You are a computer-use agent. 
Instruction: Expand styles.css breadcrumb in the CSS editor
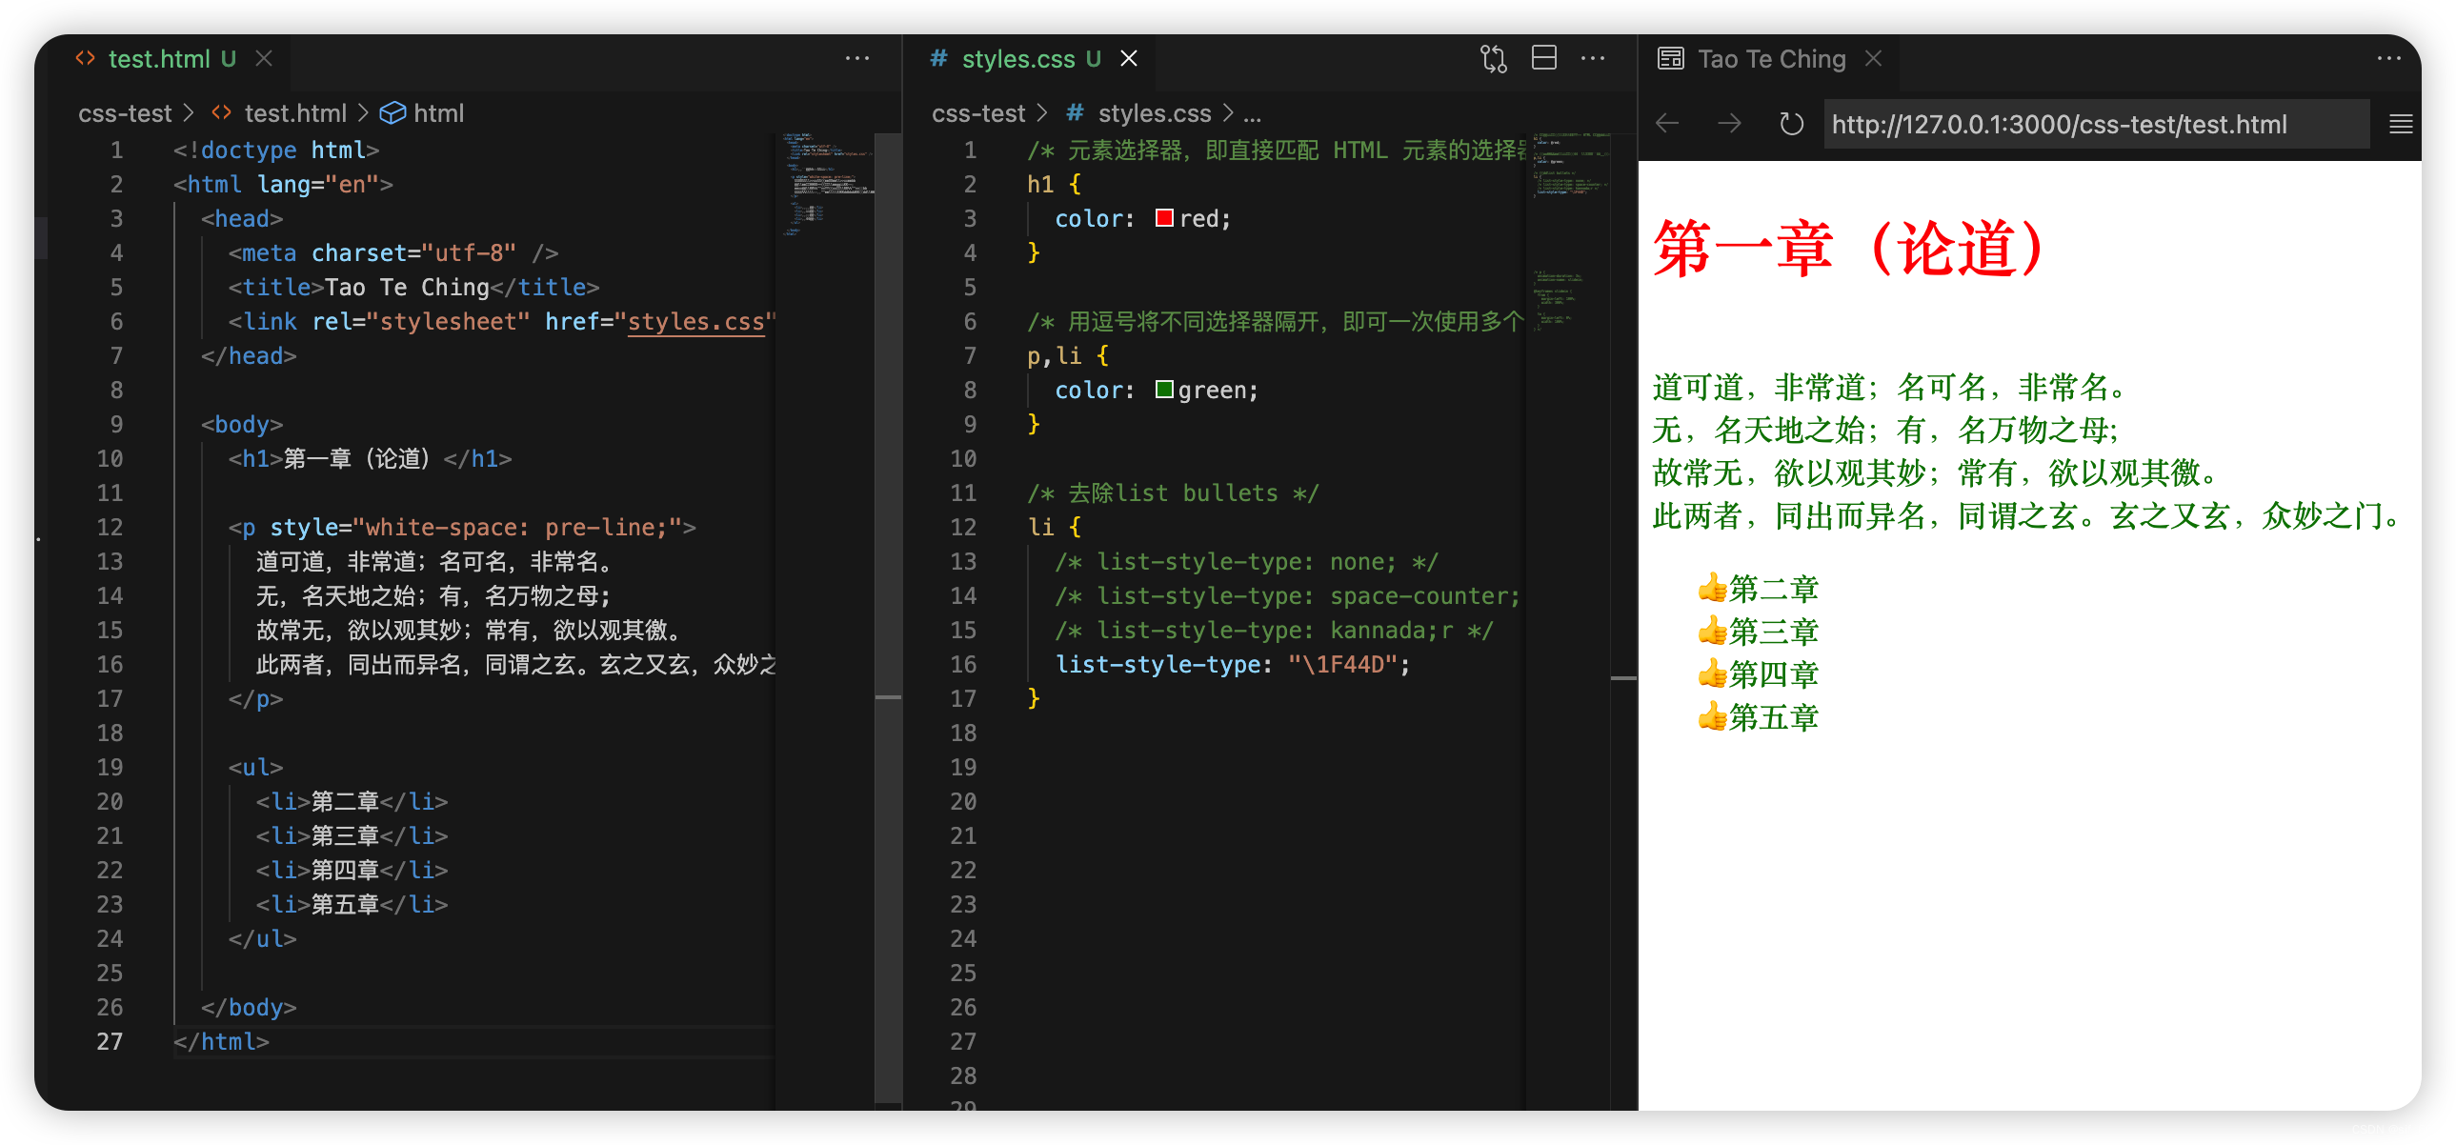1154,113
